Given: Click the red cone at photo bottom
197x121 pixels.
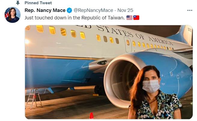Looking at the screenshot, I should pyautogui.click(x=91, y=116).
